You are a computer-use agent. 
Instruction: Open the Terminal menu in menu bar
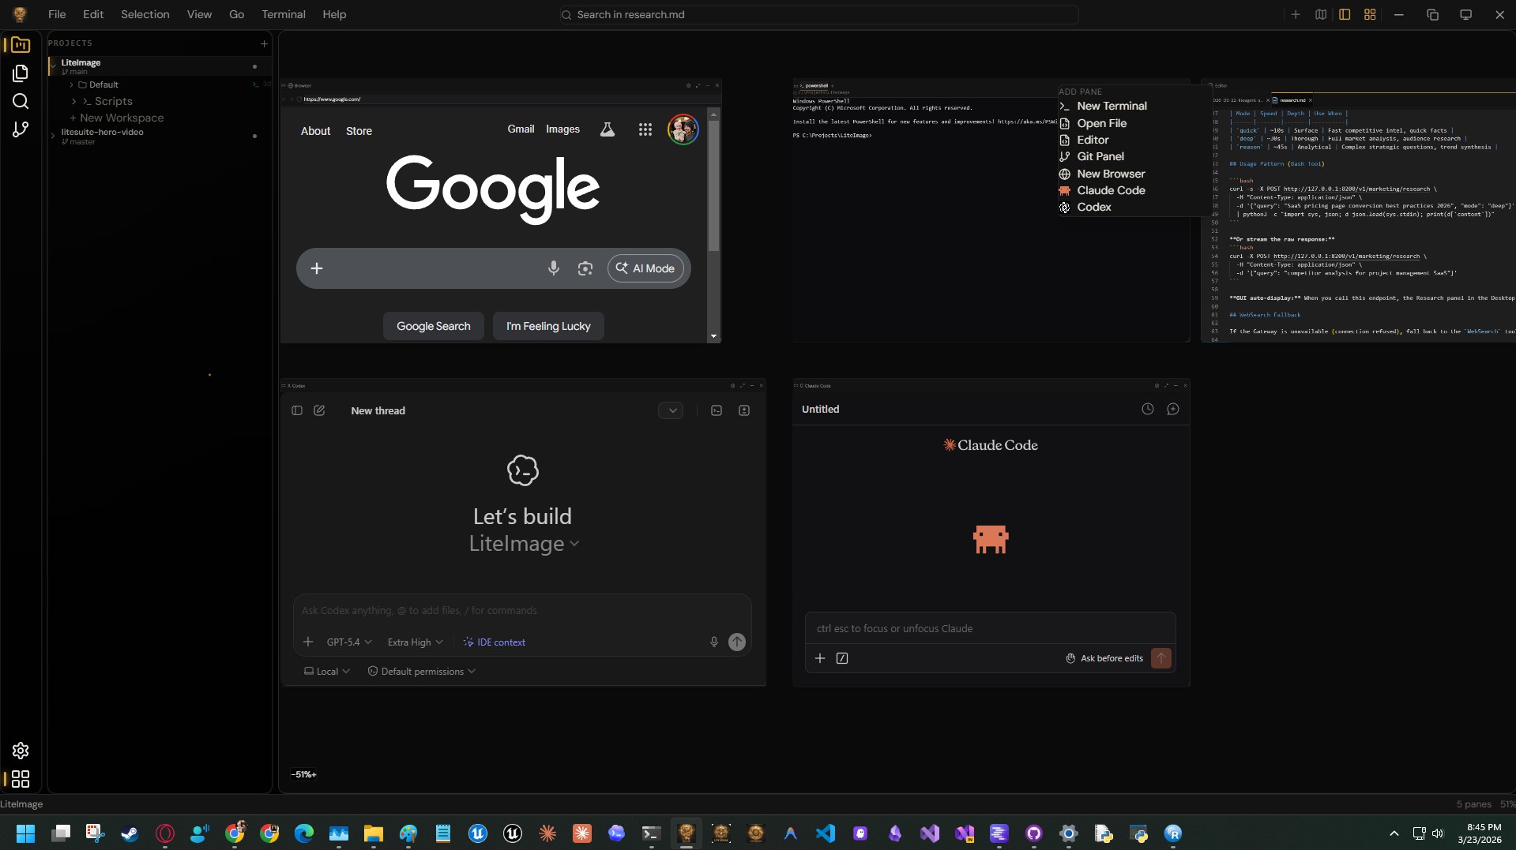(x=283, y=14)
